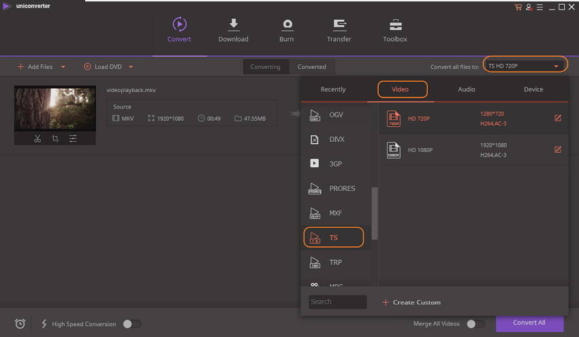
Task: Select the OGV format
Action: (336, 115)
